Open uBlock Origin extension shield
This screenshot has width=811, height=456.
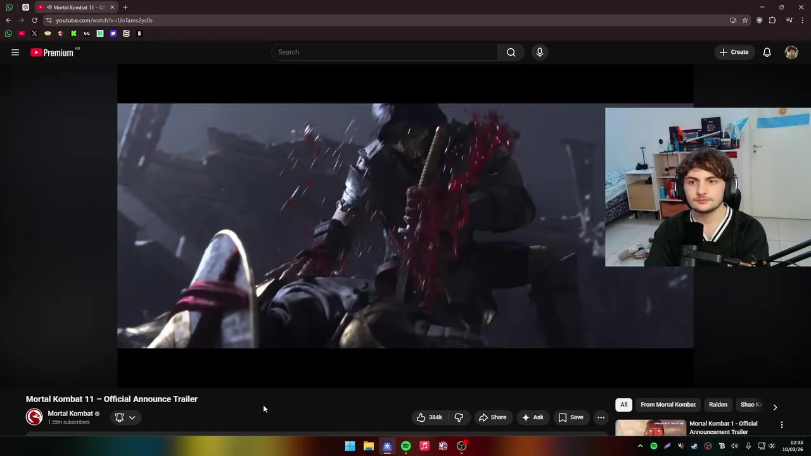point(759,20)
